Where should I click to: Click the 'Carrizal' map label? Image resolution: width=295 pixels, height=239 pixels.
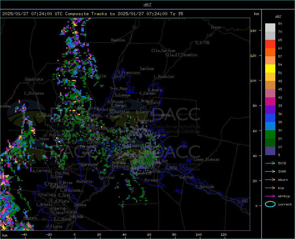107,178
